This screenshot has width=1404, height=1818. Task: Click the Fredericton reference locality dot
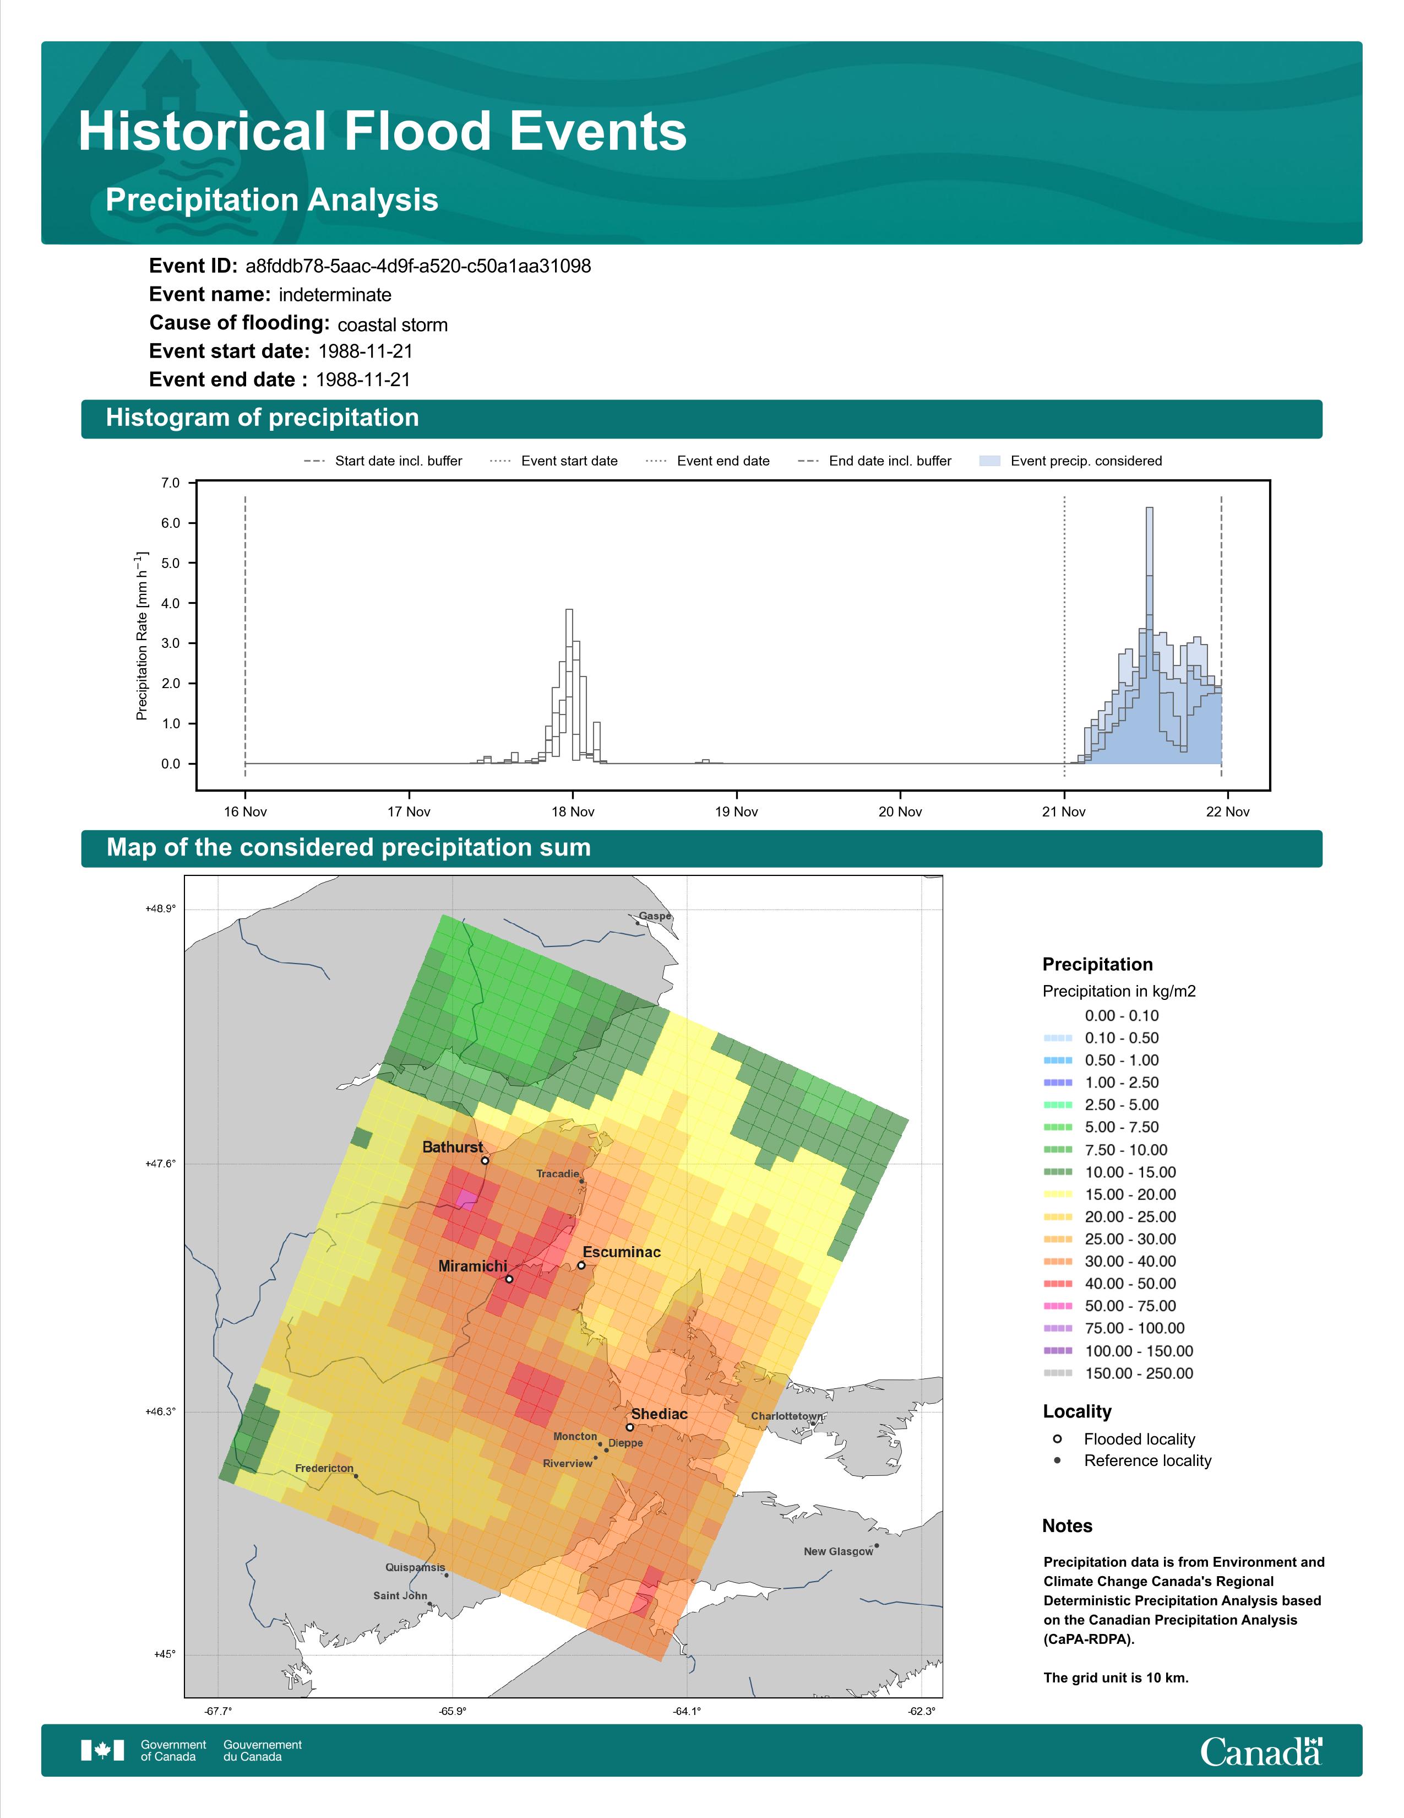(356, 1476)
